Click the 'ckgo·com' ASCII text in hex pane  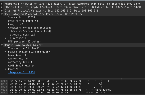[x=92, y=93]
